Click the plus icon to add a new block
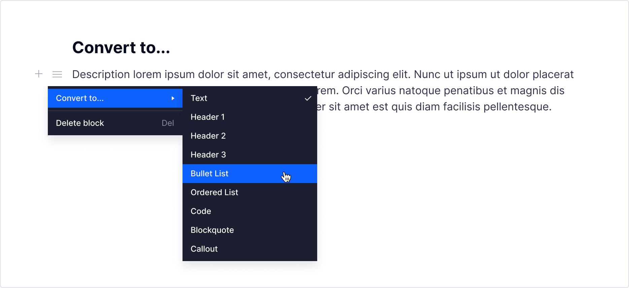The height and width of the screenshot is (288, 629). [x=38, y=74]
